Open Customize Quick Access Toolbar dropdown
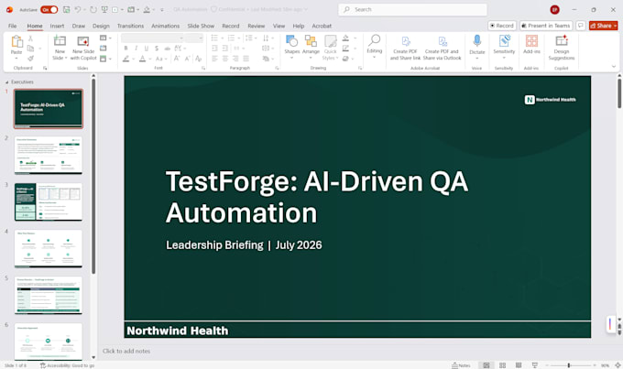This screenshot has width=623, height=369. (162, 9)
